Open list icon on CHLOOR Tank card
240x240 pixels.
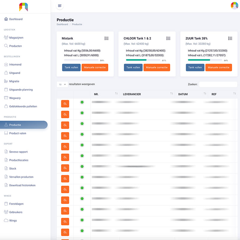click(x=168, y=38)
